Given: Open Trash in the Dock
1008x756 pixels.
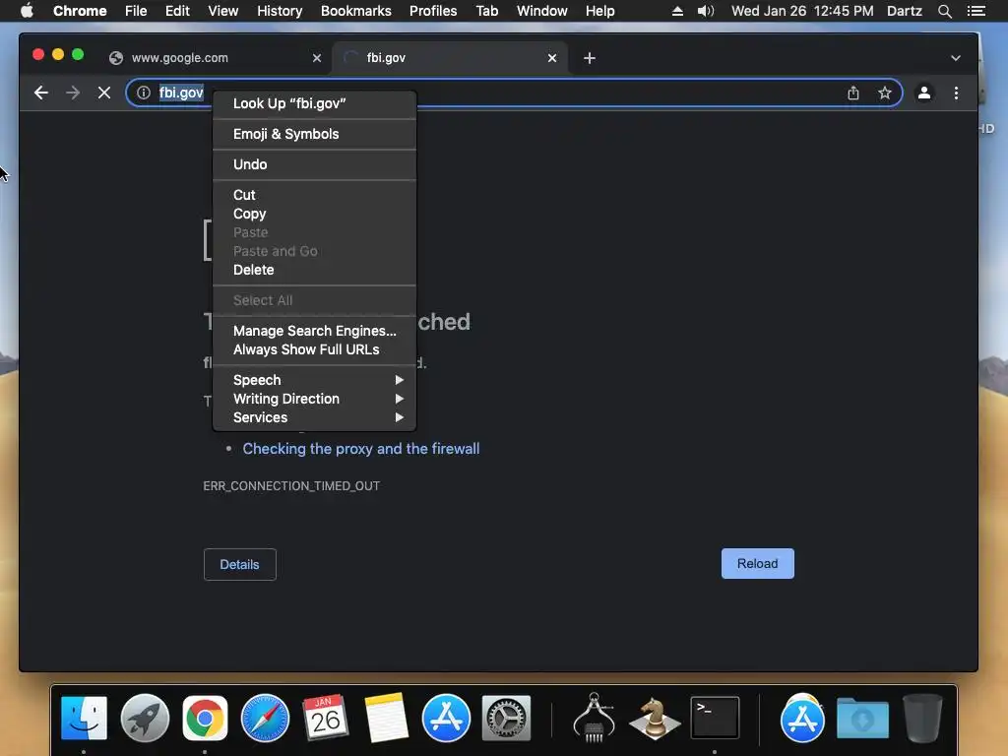Looking at the screenshot, I should tap(922, 718).
